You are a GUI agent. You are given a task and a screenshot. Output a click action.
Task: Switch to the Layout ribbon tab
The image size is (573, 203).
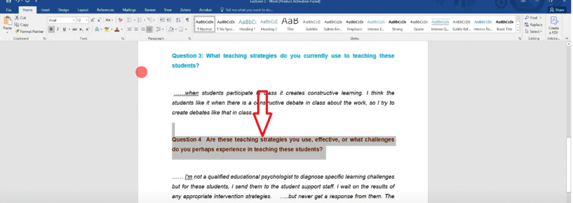[83, 10]
